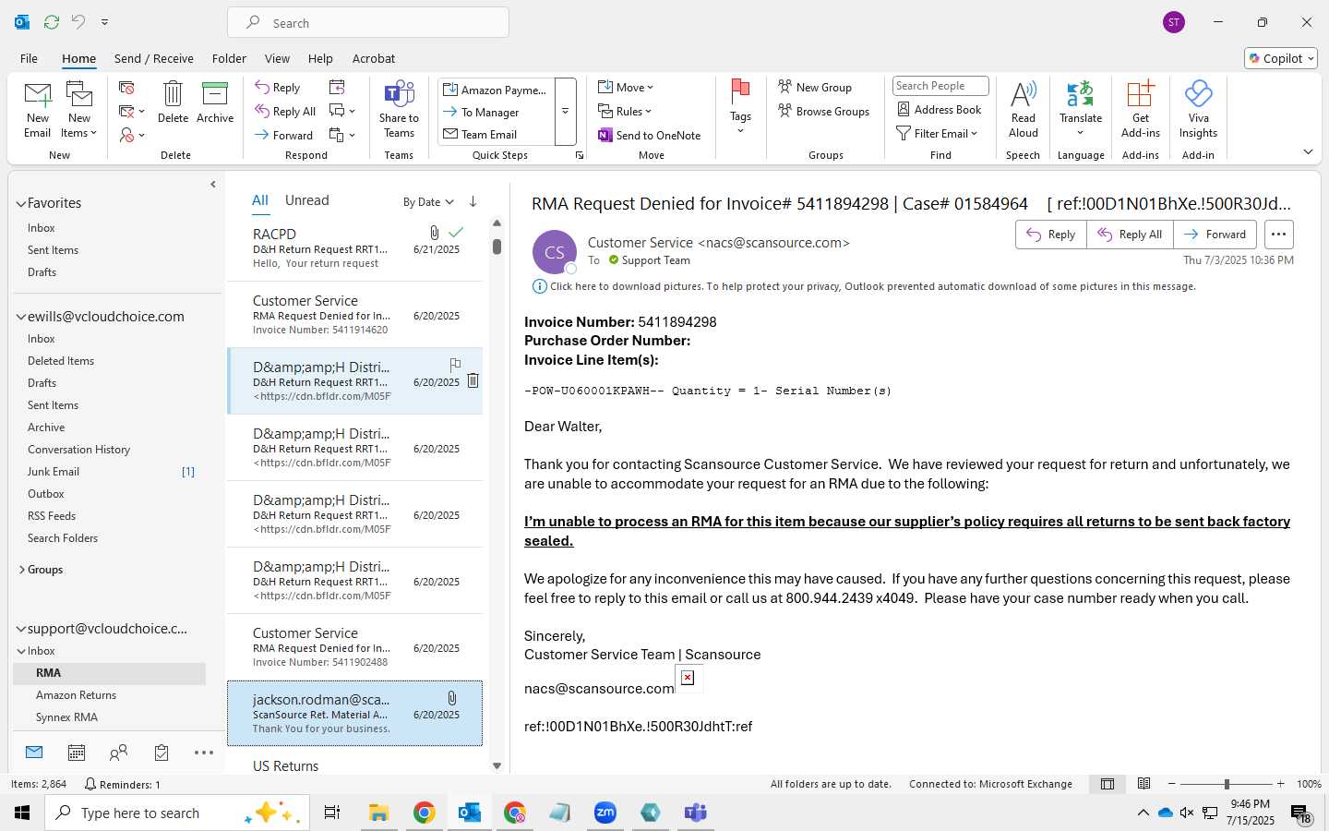Image resolution: width=1329 pixels, height=831 pixels.
Task: Open the Help tab
Action: (x=320, y=58)
